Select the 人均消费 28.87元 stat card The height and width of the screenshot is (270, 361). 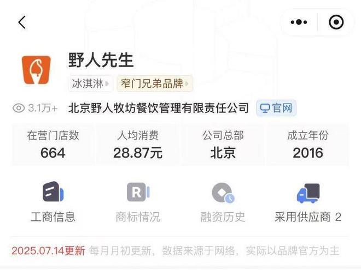point(138,145)
